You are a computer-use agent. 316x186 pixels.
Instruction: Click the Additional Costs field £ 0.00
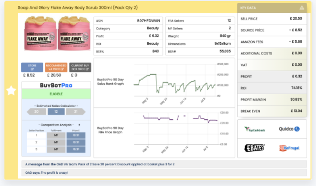[272, 53]
